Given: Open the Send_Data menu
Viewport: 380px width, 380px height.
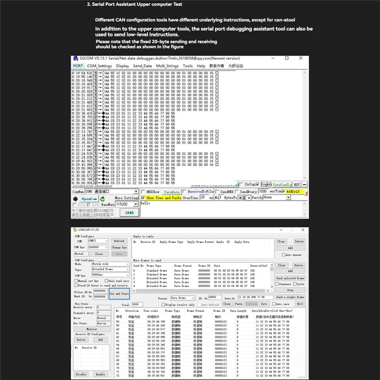Looking at the screenshot, I should [x=142, y=66].
